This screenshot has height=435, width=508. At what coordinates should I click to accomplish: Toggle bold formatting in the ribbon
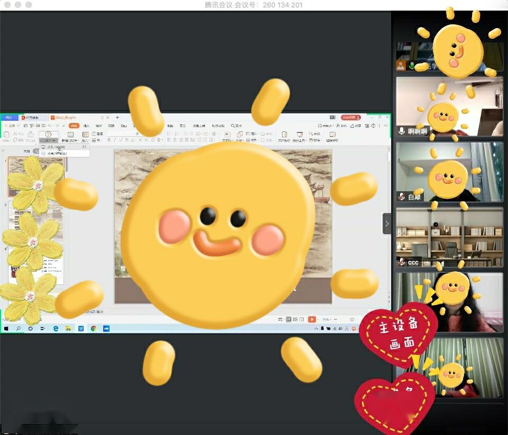(109, 140)
